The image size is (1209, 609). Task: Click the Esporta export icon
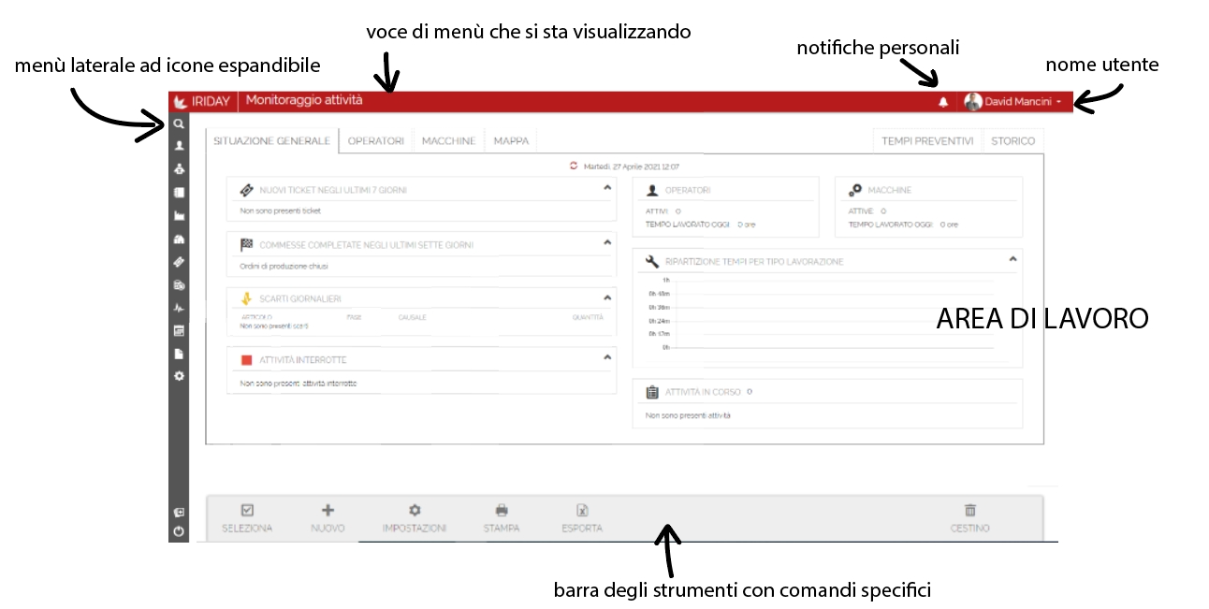pyautogui.click(x=582, y=511)
